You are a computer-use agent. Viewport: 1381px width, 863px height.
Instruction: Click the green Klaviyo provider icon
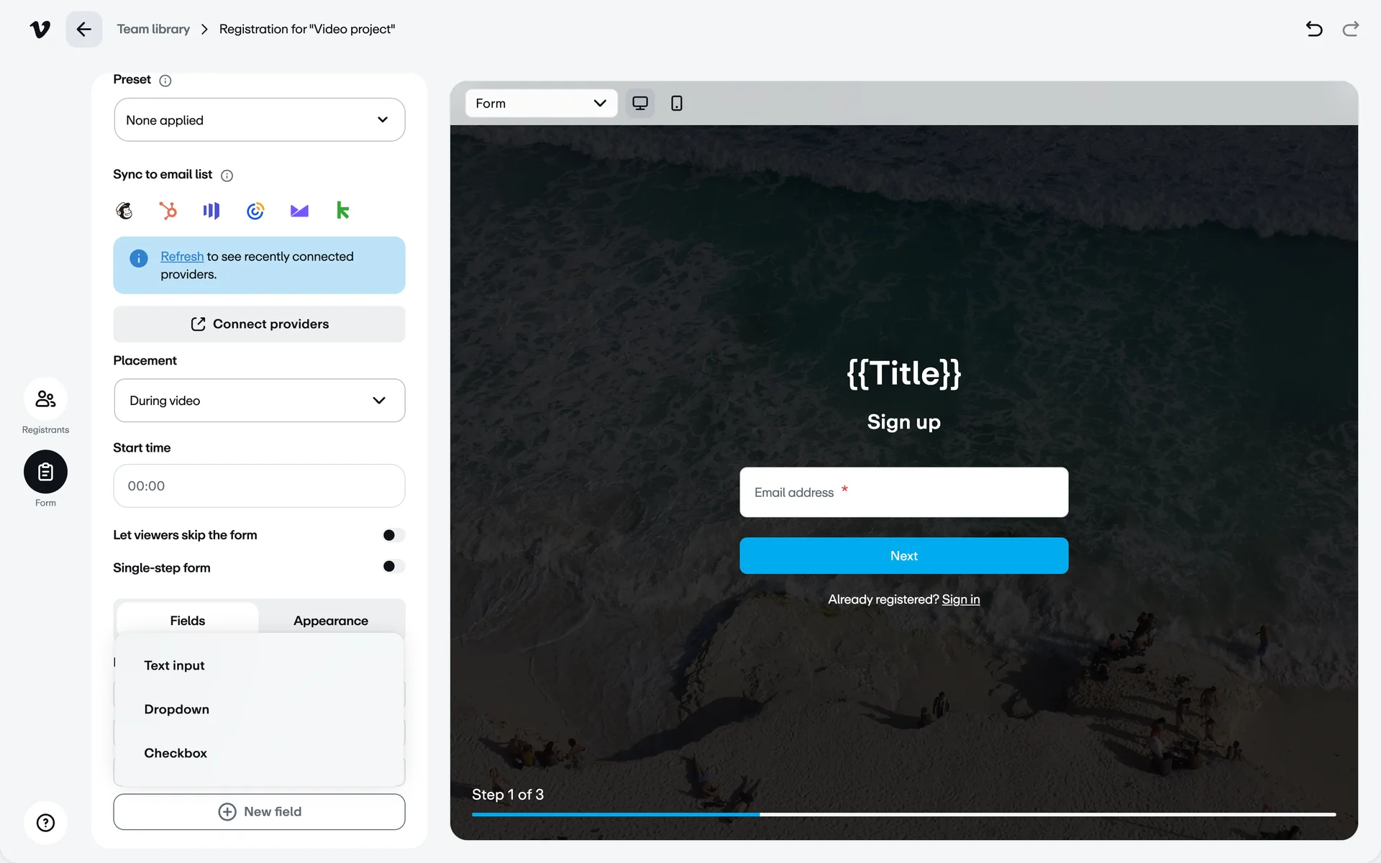point(342,211)
